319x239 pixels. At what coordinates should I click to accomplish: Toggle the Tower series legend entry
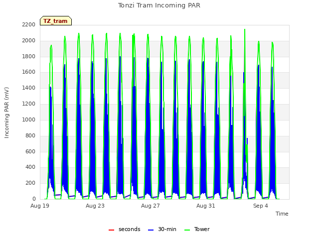coord(197,229)
